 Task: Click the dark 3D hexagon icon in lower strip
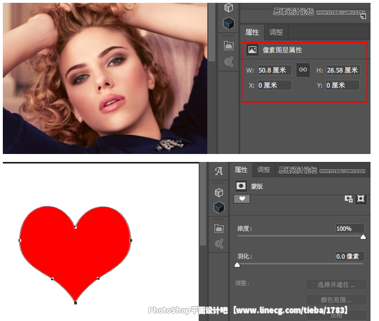click(x=219, y=208)
